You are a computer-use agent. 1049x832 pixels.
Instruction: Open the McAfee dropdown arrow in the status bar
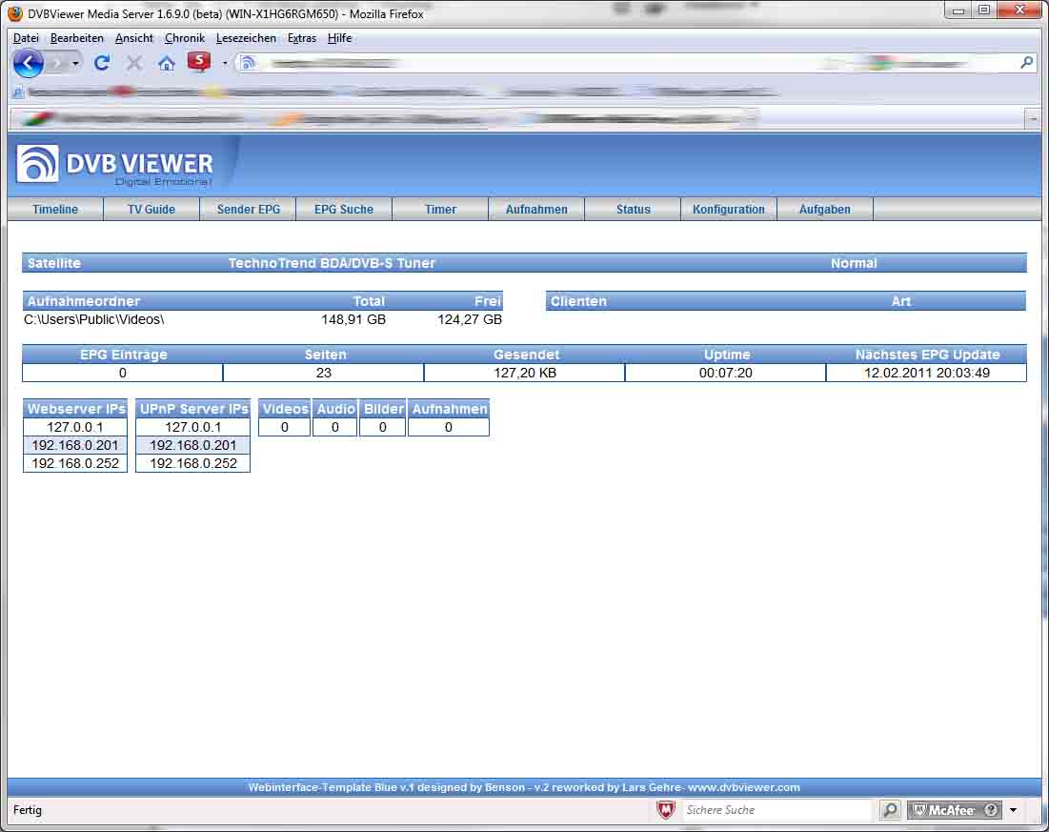(x=1013, y=810)
